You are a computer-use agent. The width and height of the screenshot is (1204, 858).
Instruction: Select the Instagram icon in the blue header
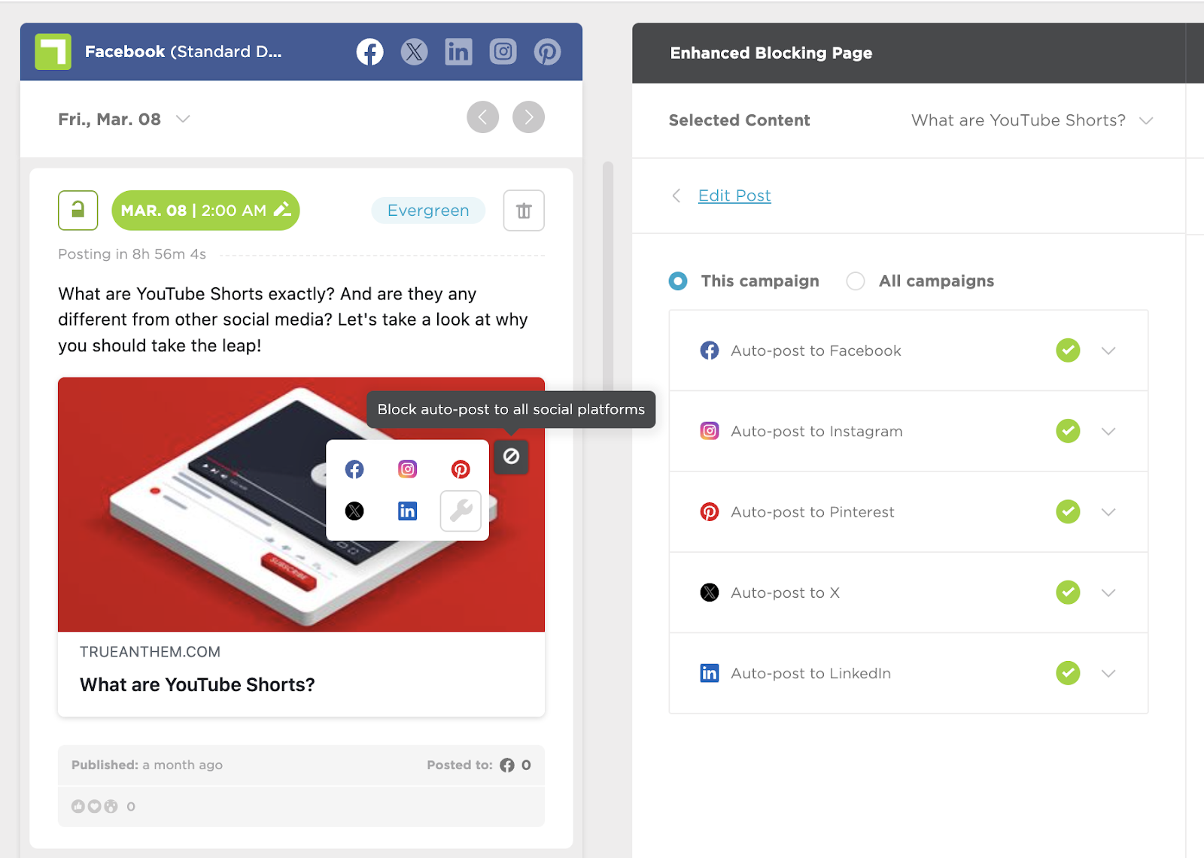(x=503, y=52)
